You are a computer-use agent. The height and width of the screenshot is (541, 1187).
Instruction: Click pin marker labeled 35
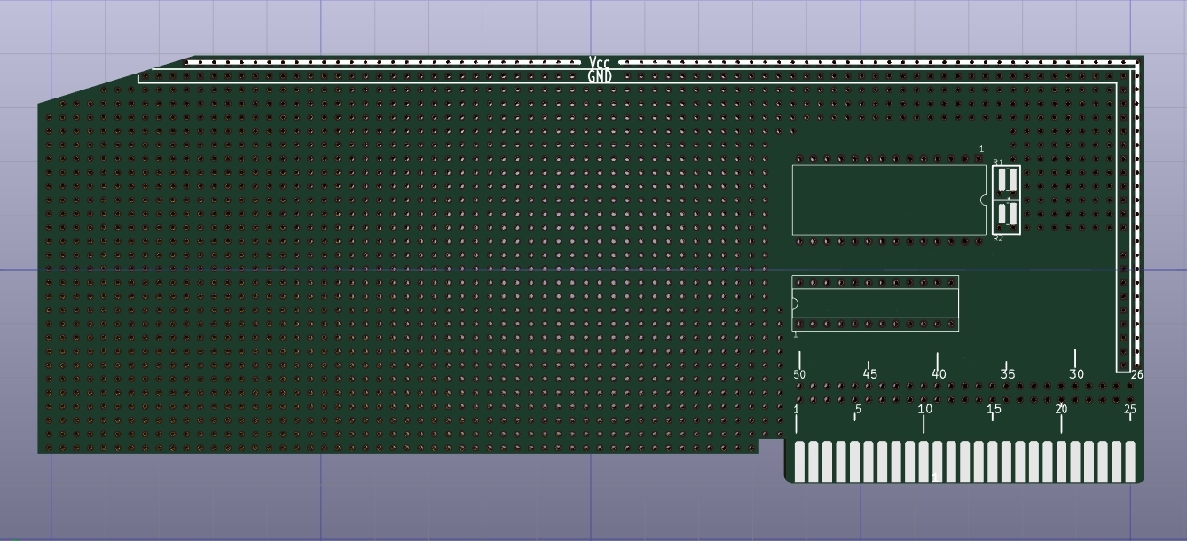1008,374
